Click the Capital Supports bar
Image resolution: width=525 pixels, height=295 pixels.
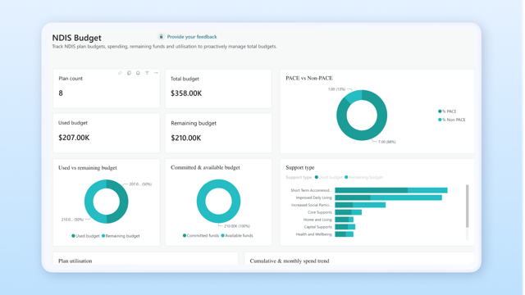pyautogui.click(x=345, y=227)
